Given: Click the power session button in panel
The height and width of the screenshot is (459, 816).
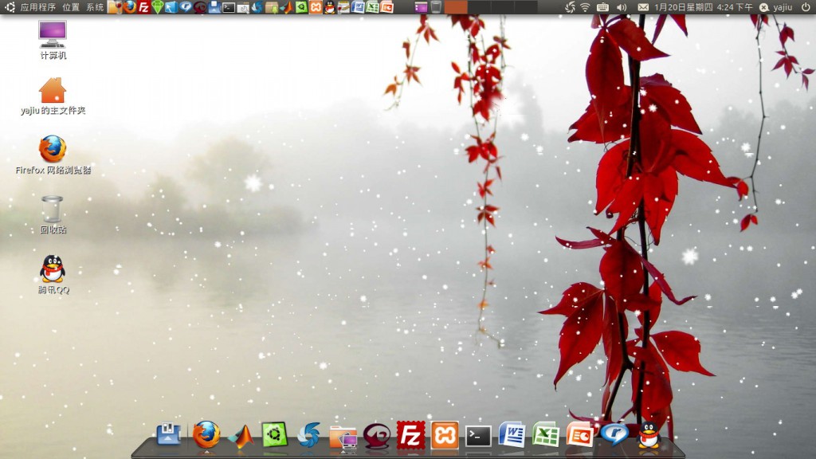Looking at the screenshot, I should click(x=806, y=7).
